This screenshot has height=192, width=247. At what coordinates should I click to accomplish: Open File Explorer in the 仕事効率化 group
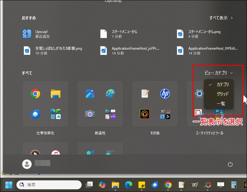pyautogui.click(x=56, y=94)
